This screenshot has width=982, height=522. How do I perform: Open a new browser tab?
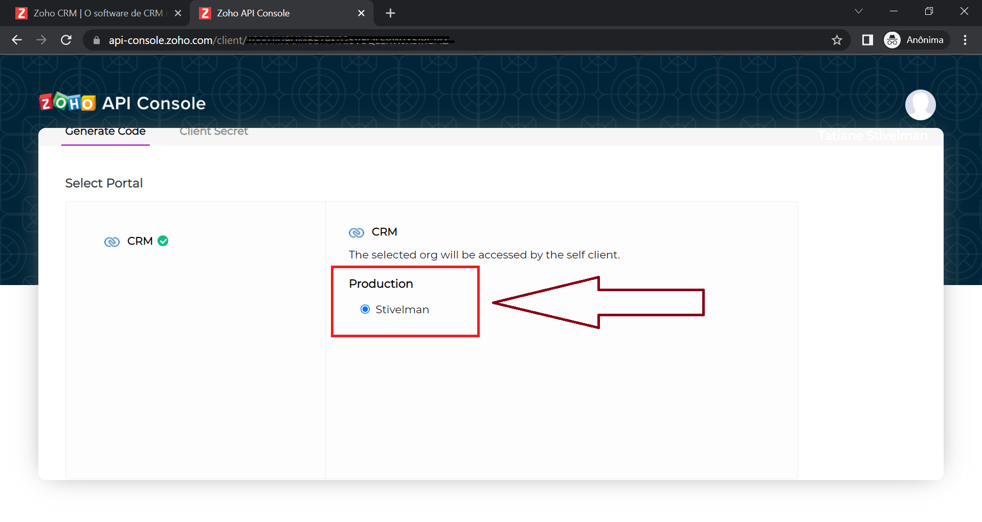pos(390,13)
